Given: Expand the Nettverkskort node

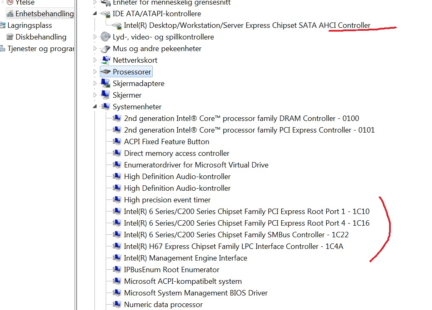Looking at the screenshot, I should (95, 60).
